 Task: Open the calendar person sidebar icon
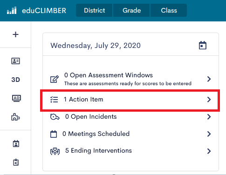[x=16, y=144]
